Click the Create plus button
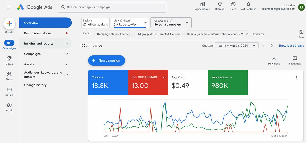306x143 pixels. (x=9, y=24)
